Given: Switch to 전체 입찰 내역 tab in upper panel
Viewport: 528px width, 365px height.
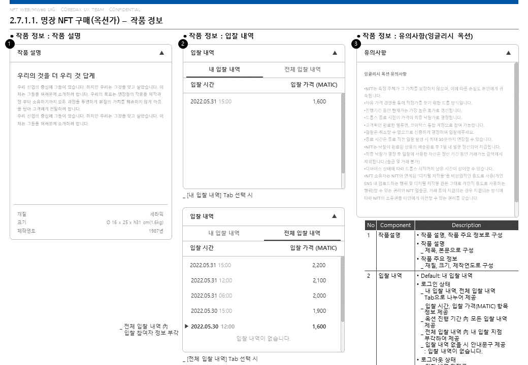Looking at the screenshot, I should tap(303, 69).
